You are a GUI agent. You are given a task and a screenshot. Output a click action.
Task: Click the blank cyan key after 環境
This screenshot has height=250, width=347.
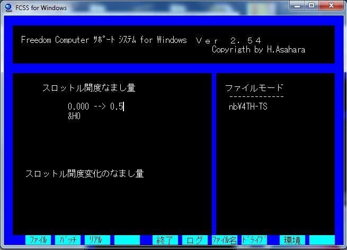(x=322, y=240)
